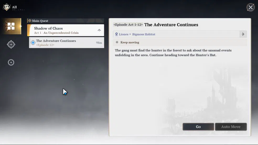
Task: Click the Main Quest header label
Action: pos(40,21)
